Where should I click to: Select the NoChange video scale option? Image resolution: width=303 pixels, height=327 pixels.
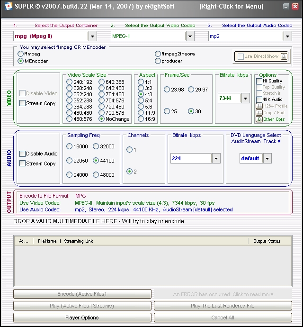[101, 119]
